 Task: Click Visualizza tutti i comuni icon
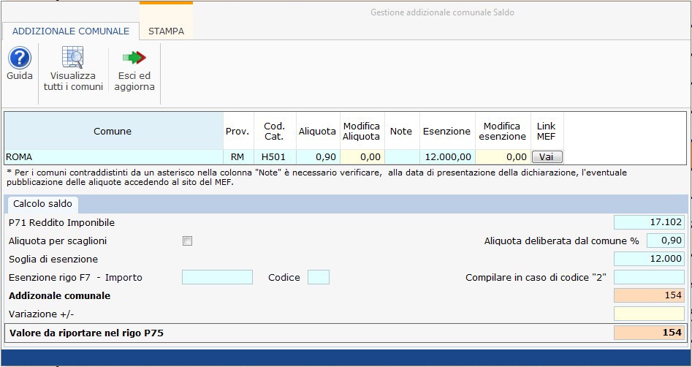[73, 58]
